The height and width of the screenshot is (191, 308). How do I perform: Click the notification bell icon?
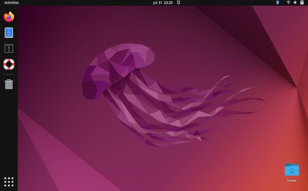click(x=178, y=3)
